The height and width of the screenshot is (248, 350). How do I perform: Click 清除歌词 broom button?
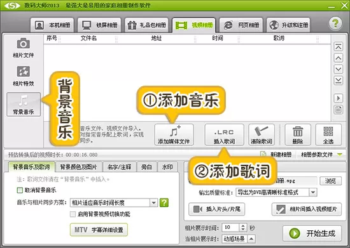tap(262, 134)
